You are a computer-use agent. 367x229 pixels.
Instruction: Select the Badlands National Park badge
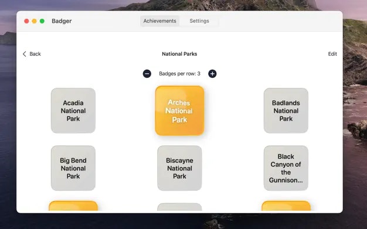point(286,111)
